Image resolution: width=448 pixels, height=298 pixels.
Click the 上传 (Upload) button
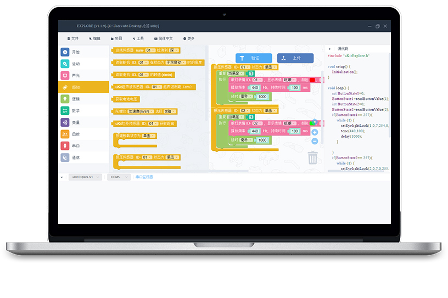coord(295,58)
